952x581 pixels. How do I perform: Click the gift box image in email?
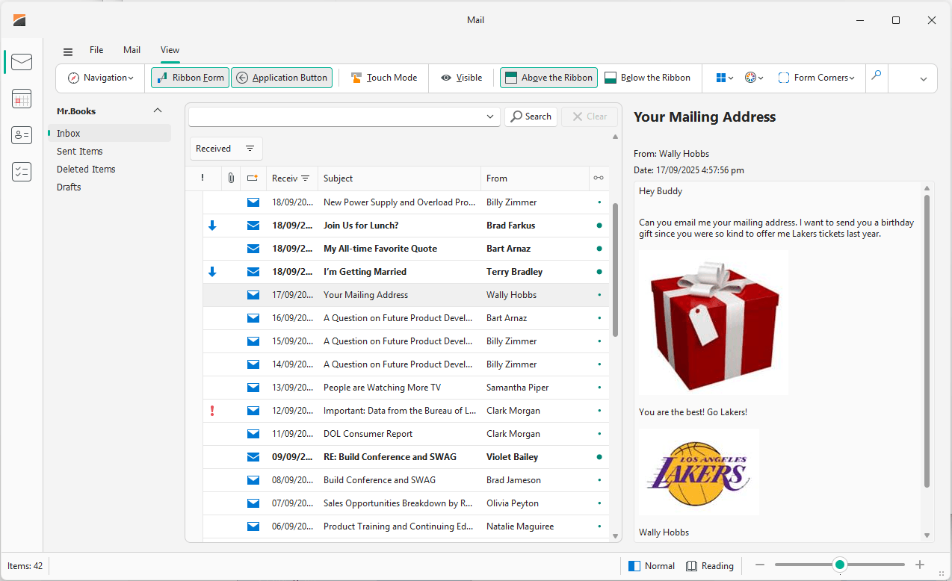pyautogui.click(x=714, y=323)
